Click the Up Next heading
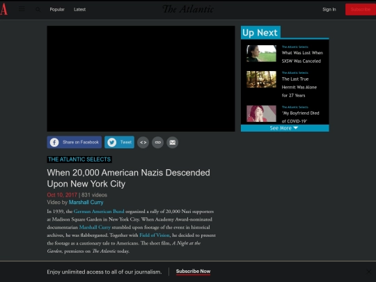Image resolution: width=376 pixels, height=282 pixels. click(260, 32)
